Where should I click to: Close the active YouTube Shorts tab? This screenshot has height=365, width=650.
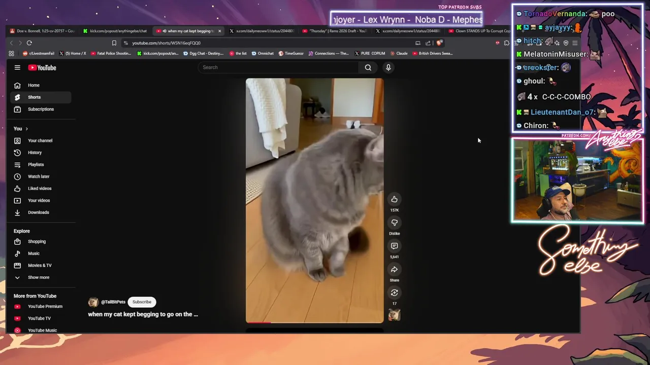click(x=219, y=31)
